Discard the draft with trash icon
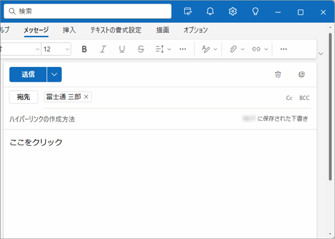The width and height of the screenshot is (335, 239). point(278,74)
